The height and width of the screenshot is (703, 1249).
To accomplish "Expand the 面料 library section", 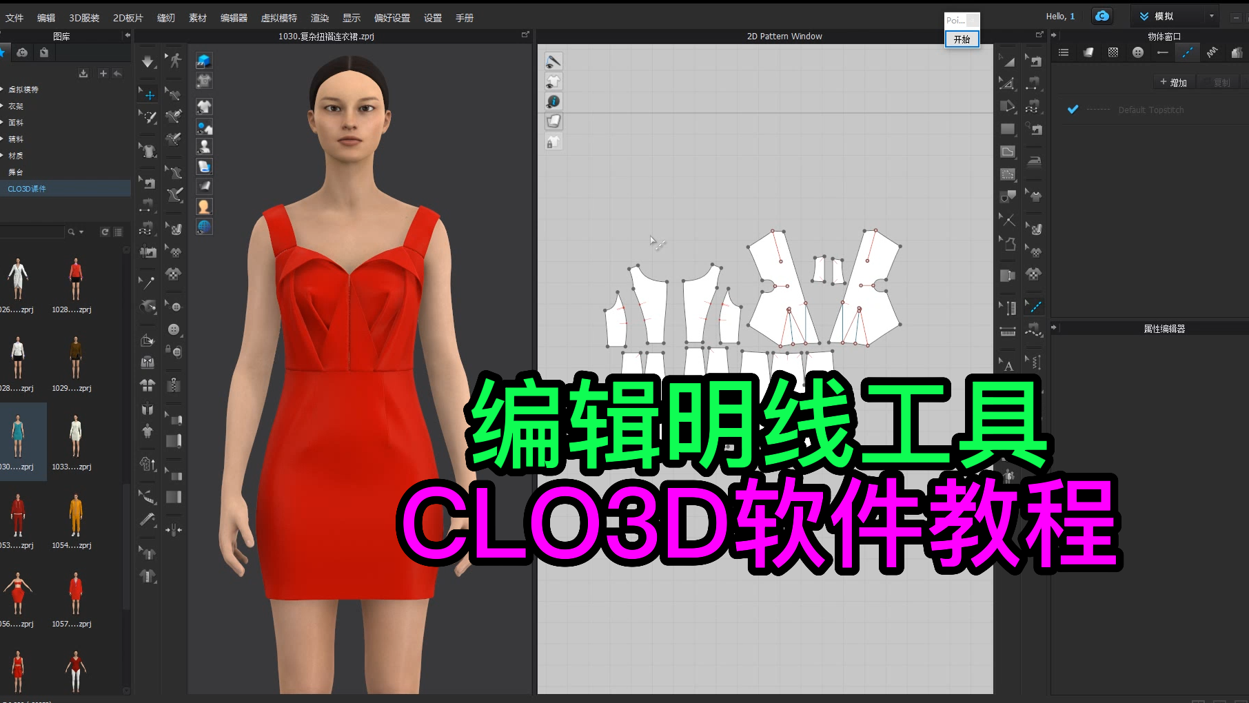I will click(16, 122).
